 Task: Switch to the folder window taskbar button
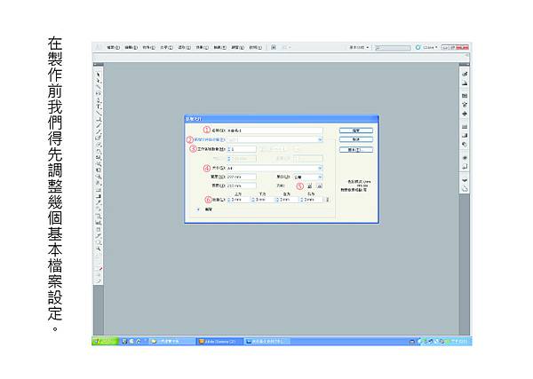172,342
